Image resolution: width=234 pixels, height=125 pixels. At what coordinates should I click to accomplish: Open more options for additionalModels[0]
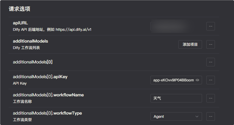[211, 62]
